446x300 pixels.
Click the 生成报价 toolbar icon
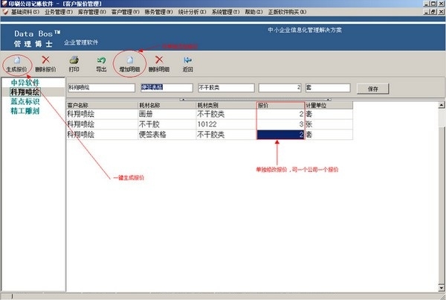tap(17, 60)
